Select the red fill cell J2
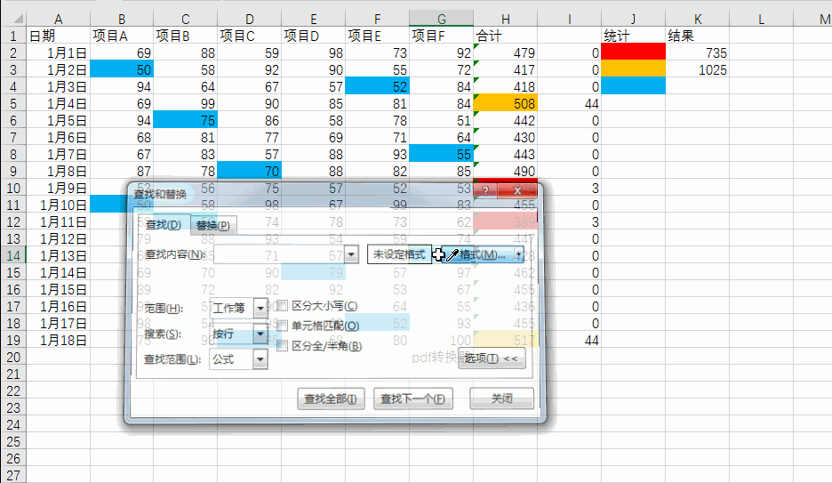The image size is (832, 483). point(633,52)
